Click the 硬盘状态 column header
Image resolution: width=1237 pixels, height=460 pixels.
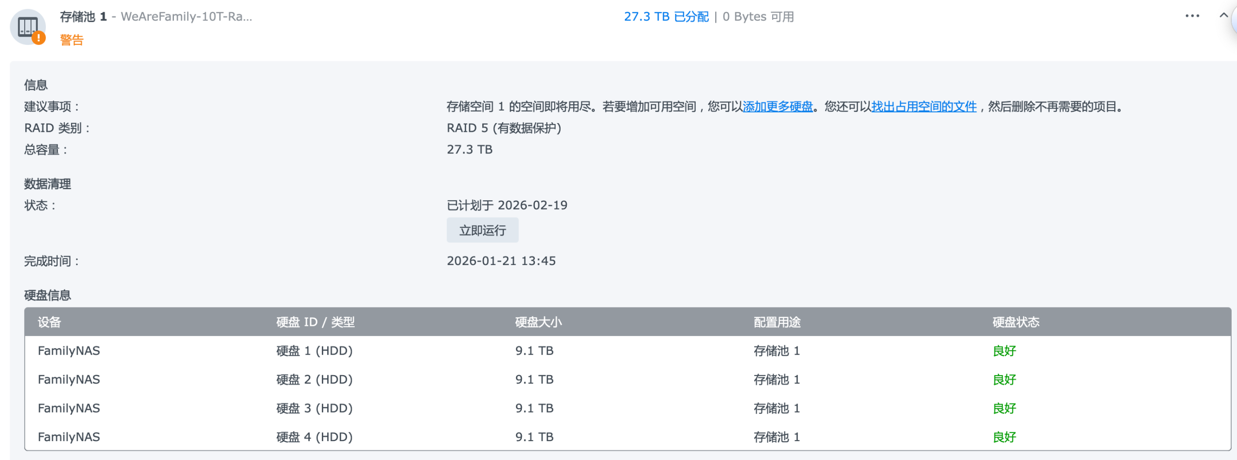(1016, 322)
